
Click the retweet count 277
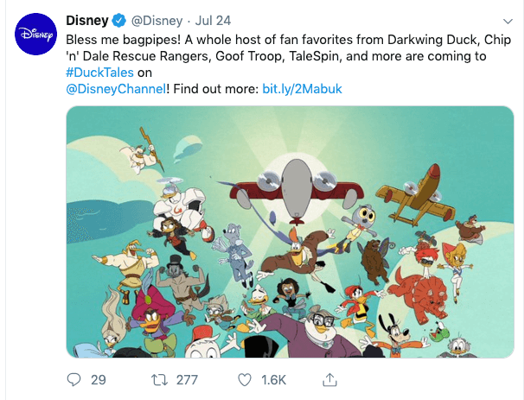187,380
